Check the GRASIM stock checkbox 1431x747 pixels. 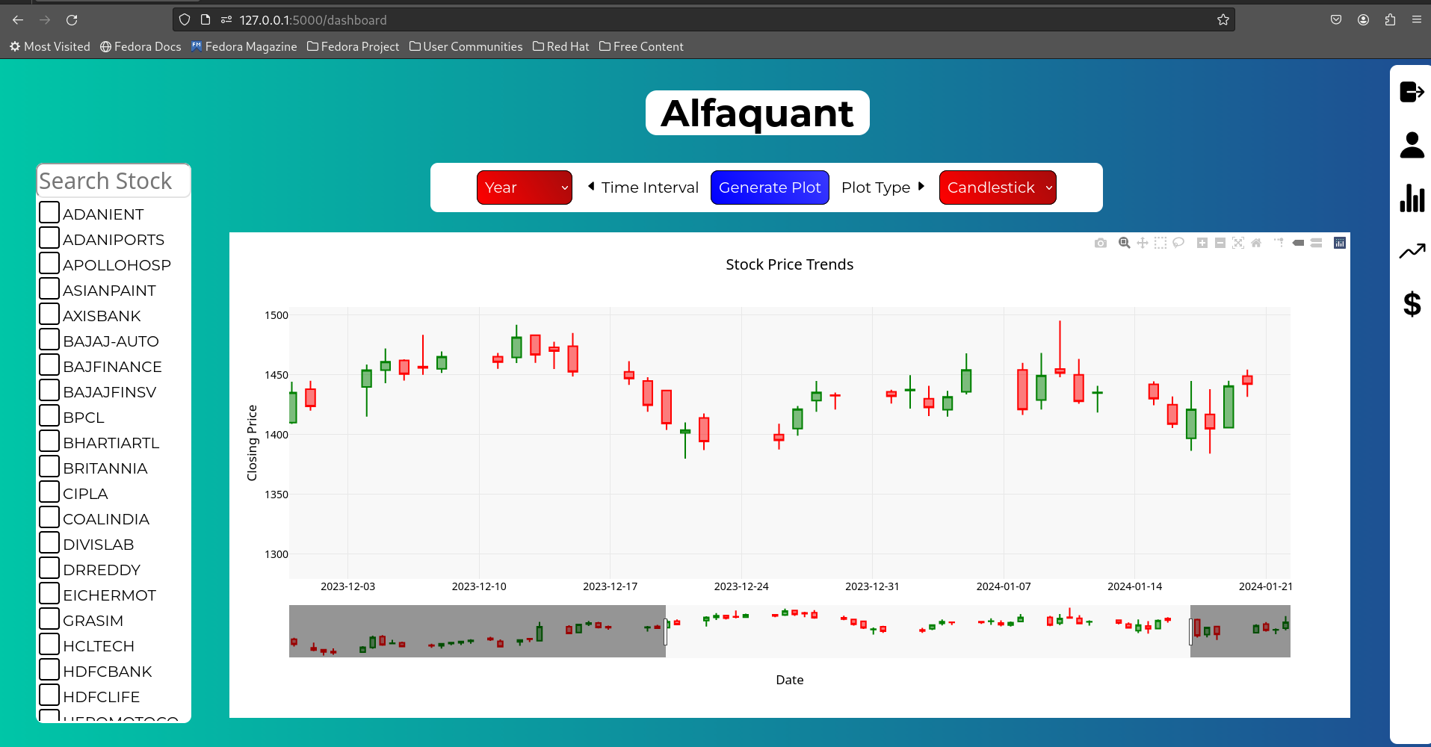pos(49,619)
